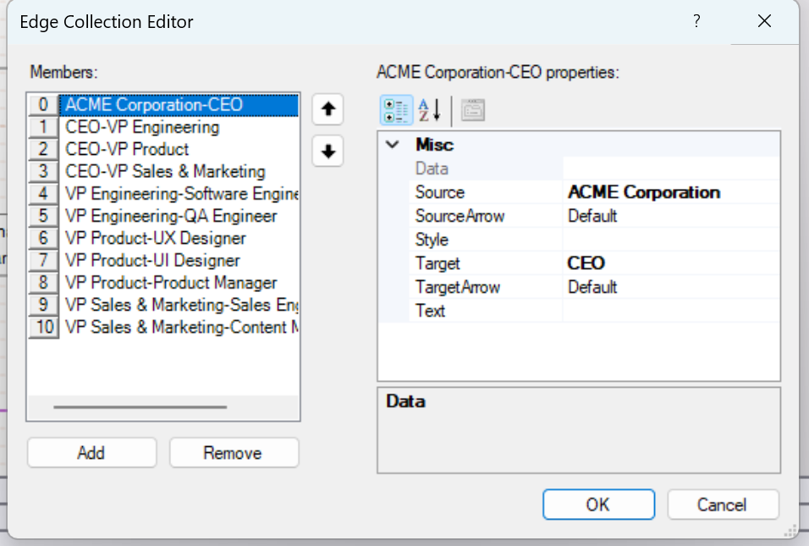Select the Target property label
The height and width of the screenshot is (546, 809).
(438, 263)
